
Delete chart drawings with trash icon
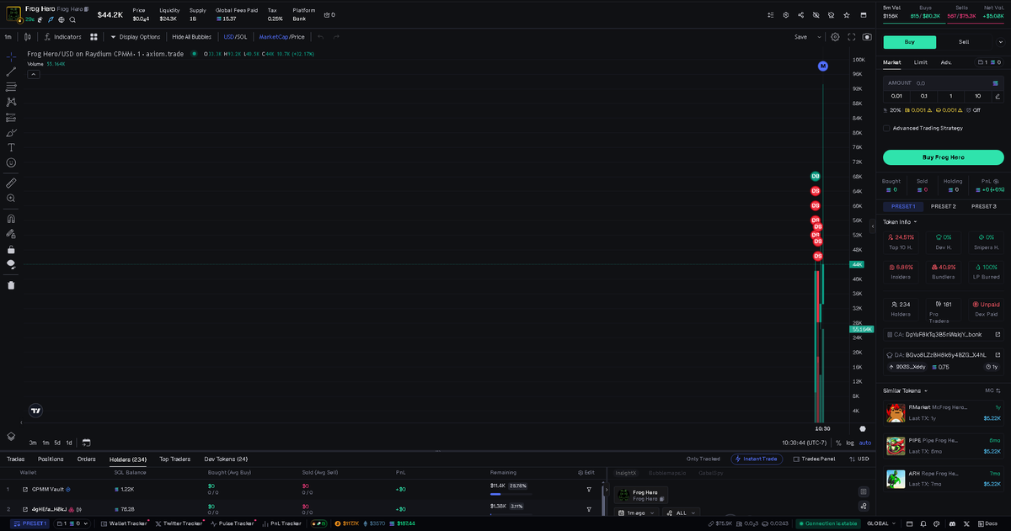click(x=11, y=284)
